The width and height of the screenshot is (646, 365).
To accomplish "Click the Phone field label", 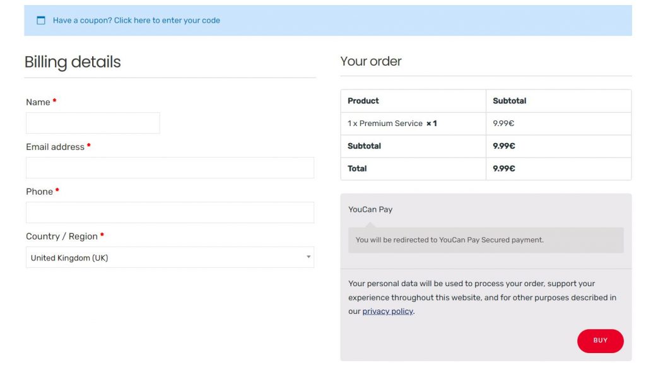I will [39, 192].
